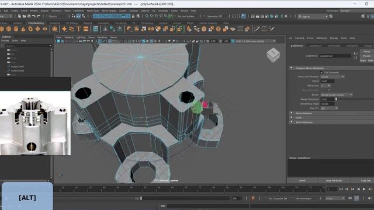This screenshot has height=210, width=374.
Task: Open the Symmetry Off dropdown
Action: (214, 16)
